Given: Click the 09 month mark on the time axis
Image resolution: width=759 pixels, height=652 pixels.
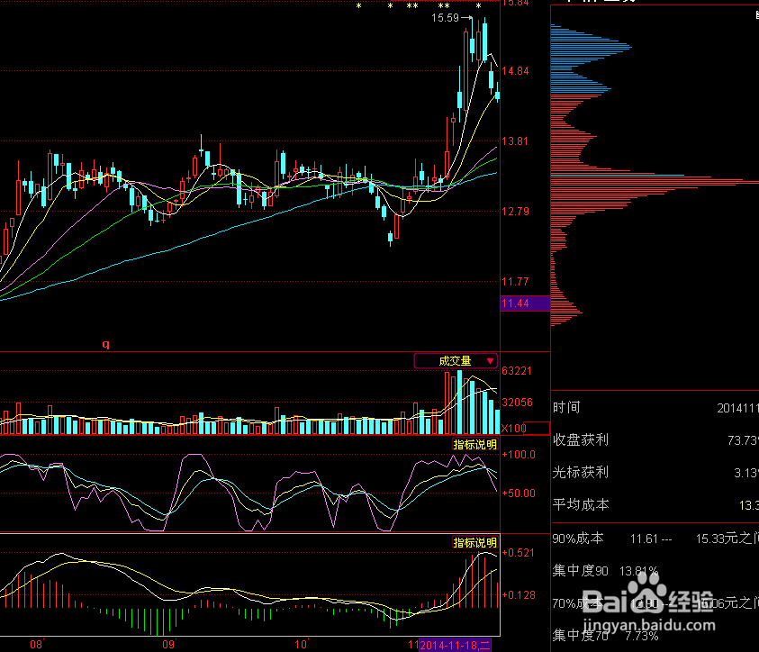Looking at the screenshot, I should click(x=168, y=645).
